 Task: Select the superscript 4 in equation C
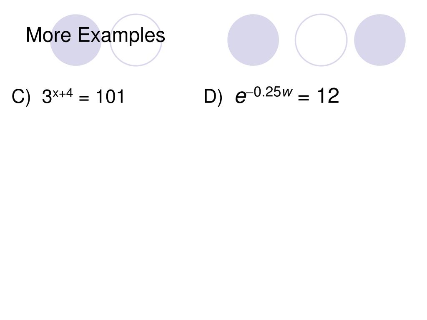point(70,93)
